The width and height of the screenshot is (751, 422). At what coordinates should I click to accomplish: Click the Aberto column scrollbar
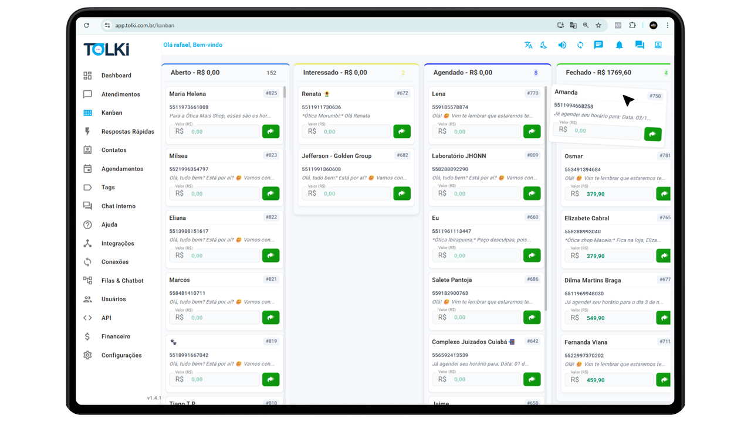point(285,92)
